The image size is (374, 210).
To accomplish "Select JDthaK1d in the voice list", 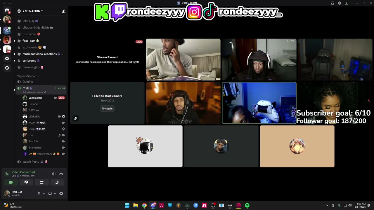I will pos(44,116).
